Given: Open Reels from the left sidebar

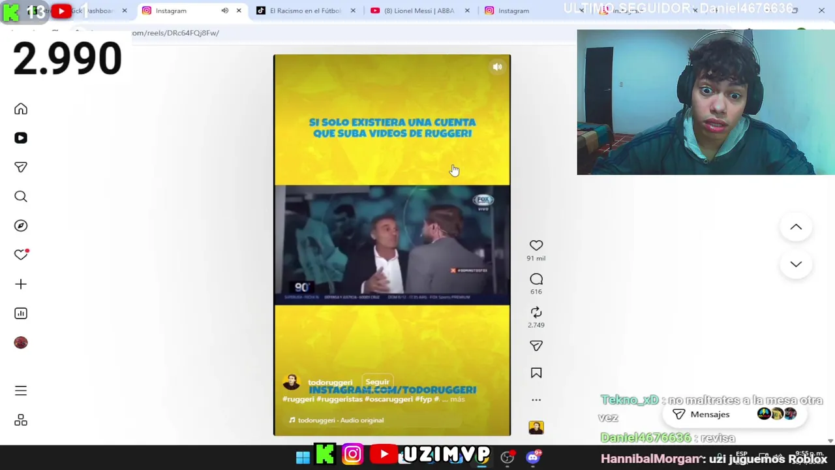Looking at the screenshot, I should click(x=21, y=138).
